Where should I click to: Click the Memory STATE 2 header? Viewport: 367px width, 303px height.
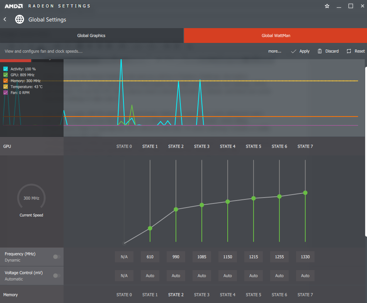click(176, 294)
